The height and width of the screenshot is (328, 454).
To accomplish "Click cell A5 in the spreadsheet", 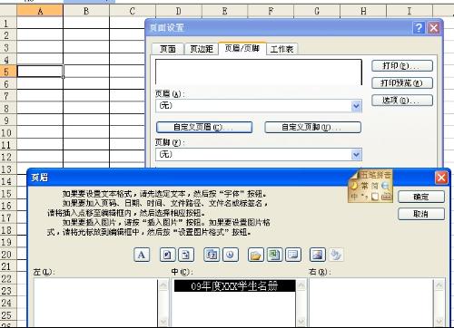I will tap(40, 72).
